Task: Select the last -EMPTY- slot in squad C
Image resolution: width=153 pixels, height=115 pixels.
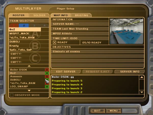Action: pos(29,62)
